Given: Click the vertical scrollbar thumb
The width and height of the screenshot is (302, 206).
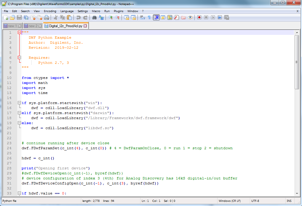Looking at the screenshot, I should (297, 62).
